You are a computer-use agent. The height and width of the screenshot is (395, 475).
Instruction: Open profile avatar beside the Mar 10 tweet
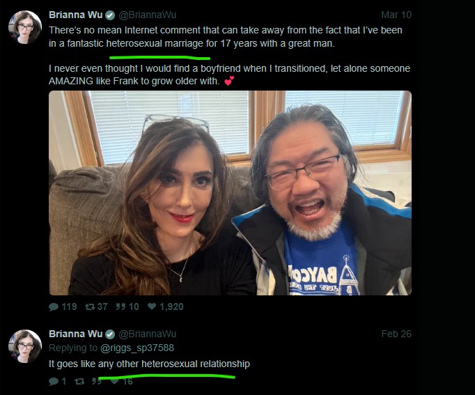point(25,27)
